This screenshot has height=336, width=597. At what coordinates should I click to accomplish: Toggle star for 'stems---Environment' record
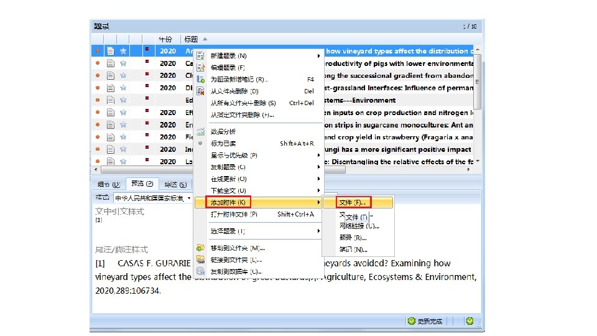123,100
